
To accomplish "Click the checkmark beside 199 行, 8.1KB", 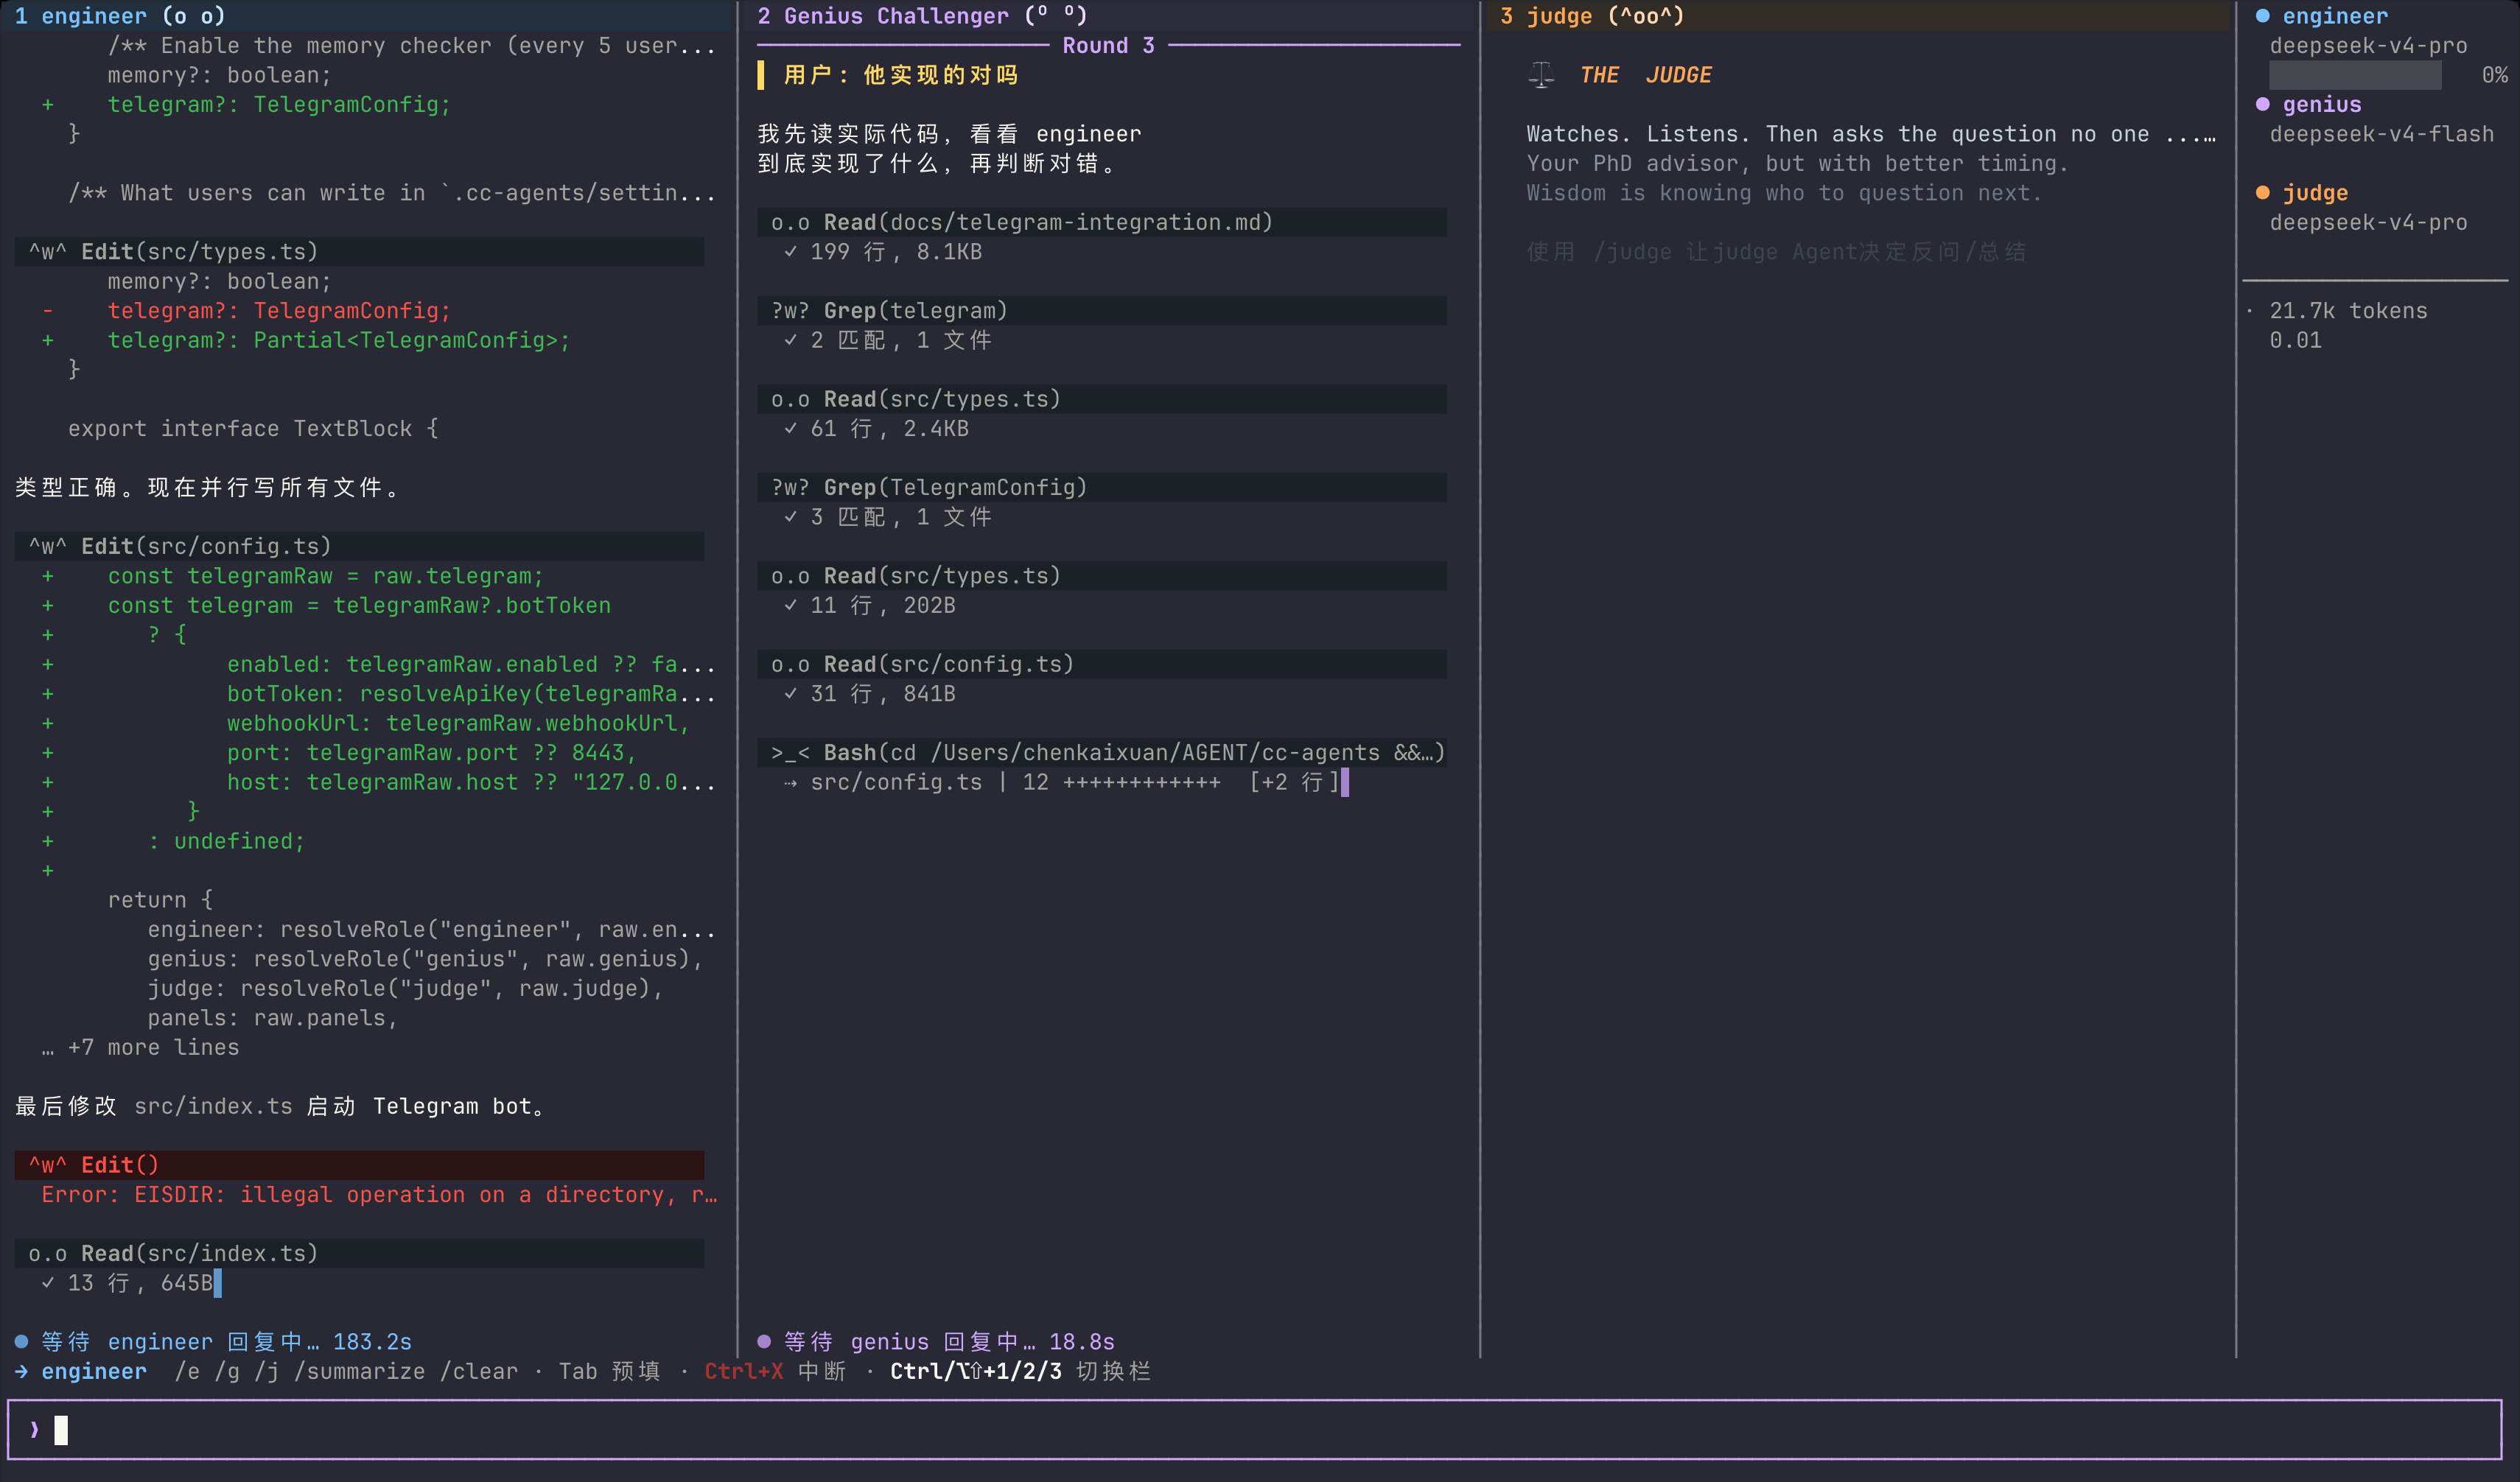I will (790, 252).
